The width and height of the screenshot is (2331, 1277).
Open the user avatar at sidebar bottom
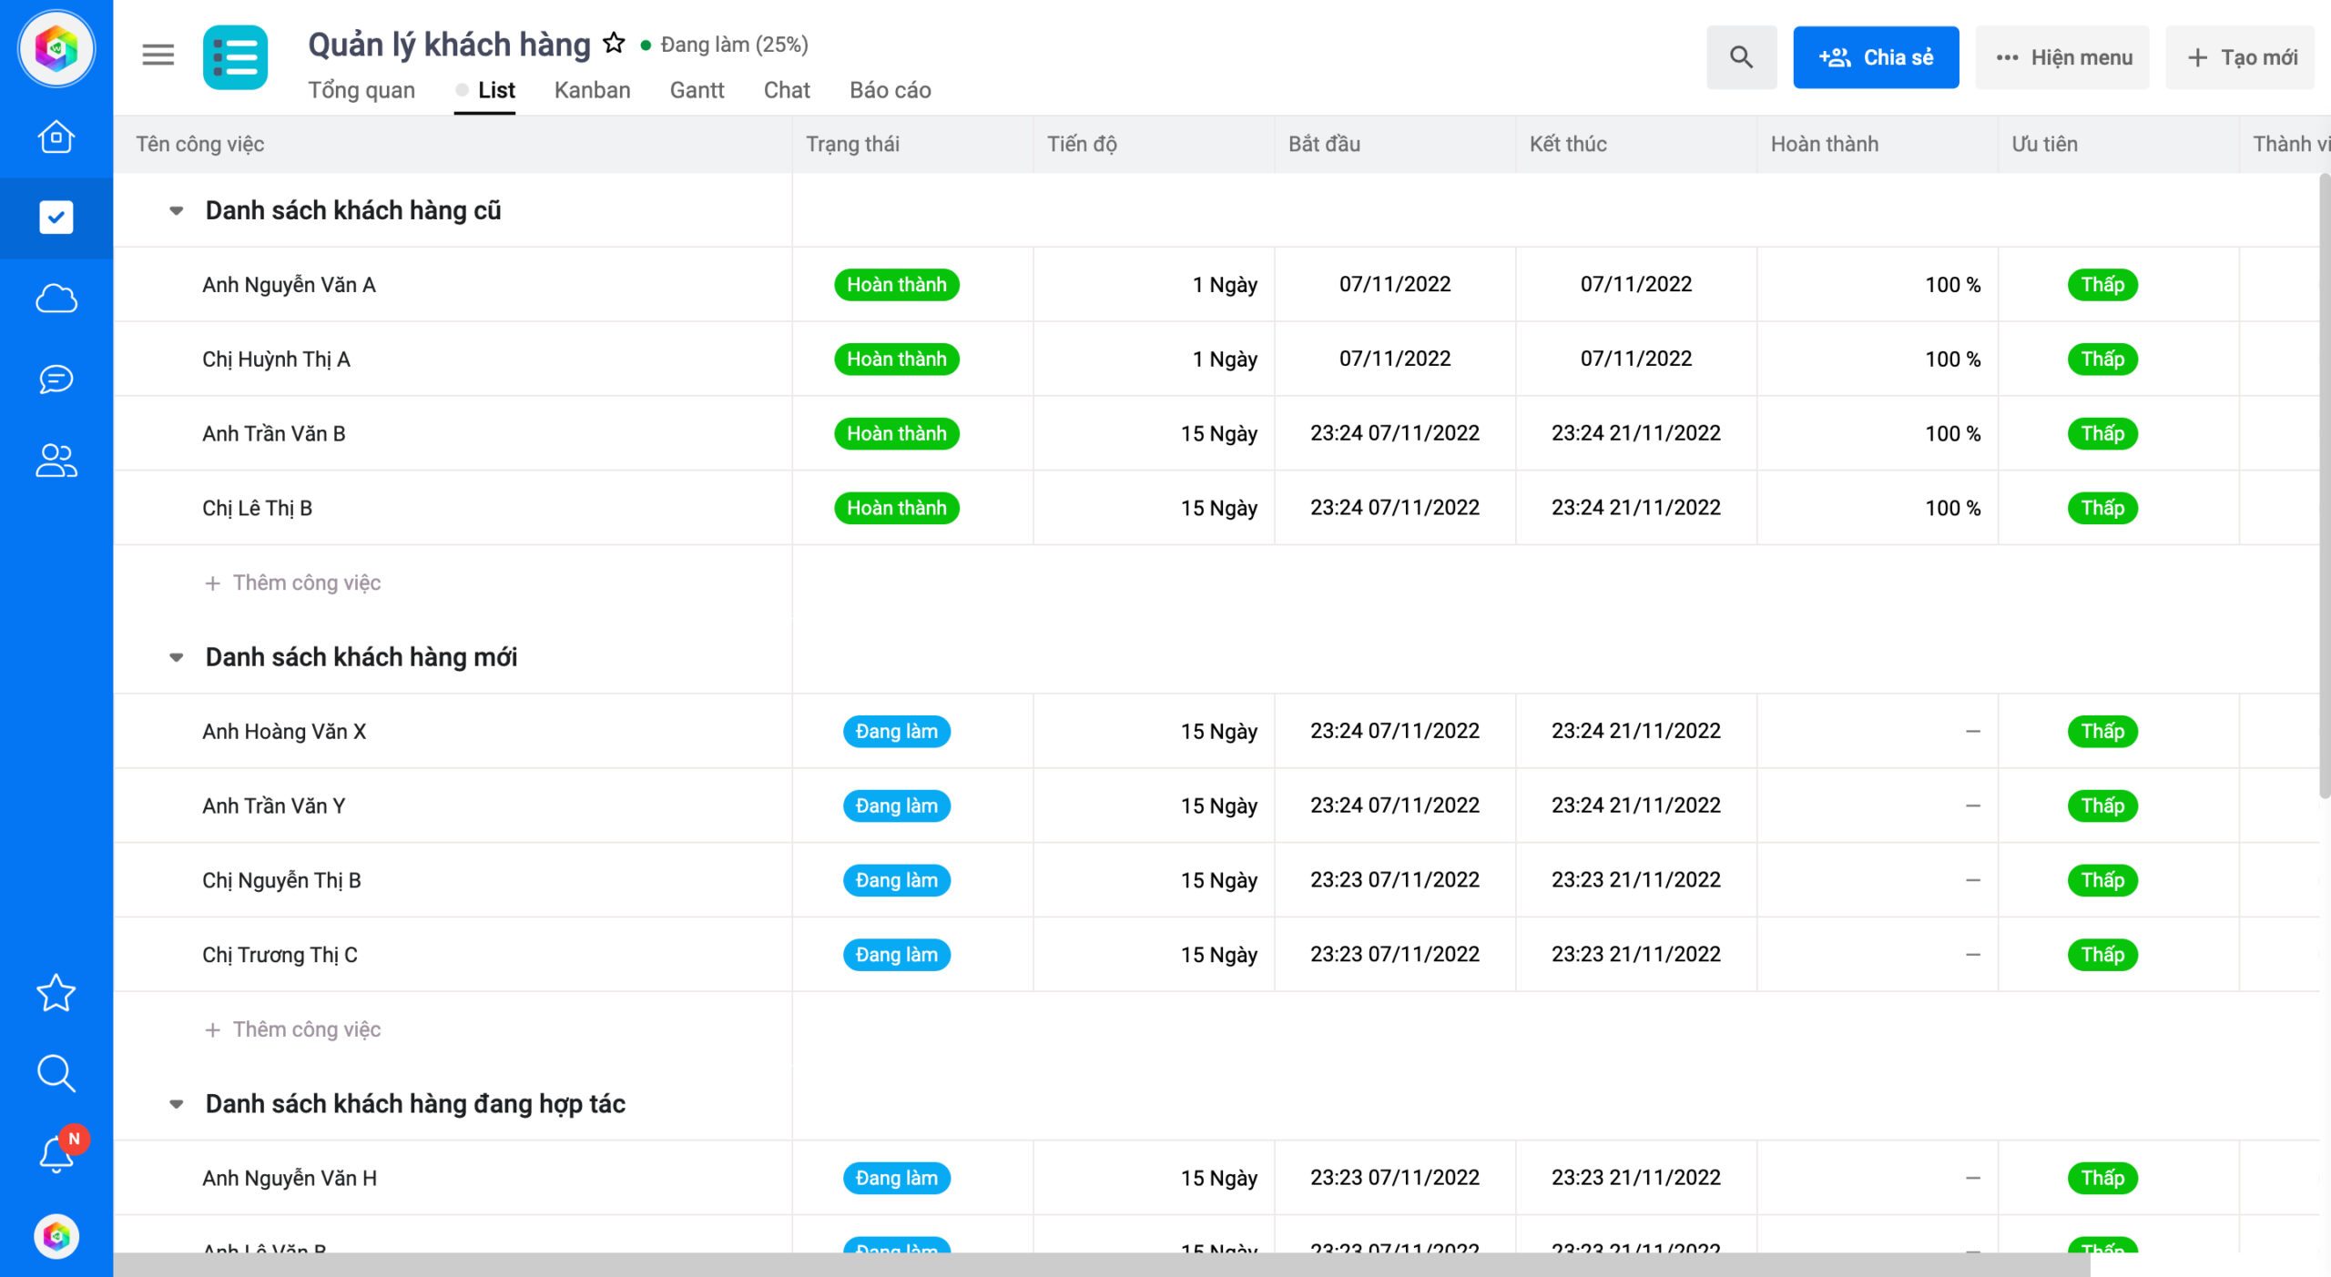(56, 1237)
